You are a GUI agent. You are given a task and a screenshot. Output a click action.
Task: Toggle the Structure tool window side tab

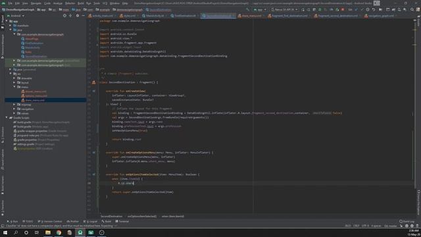tap(3, 136)
